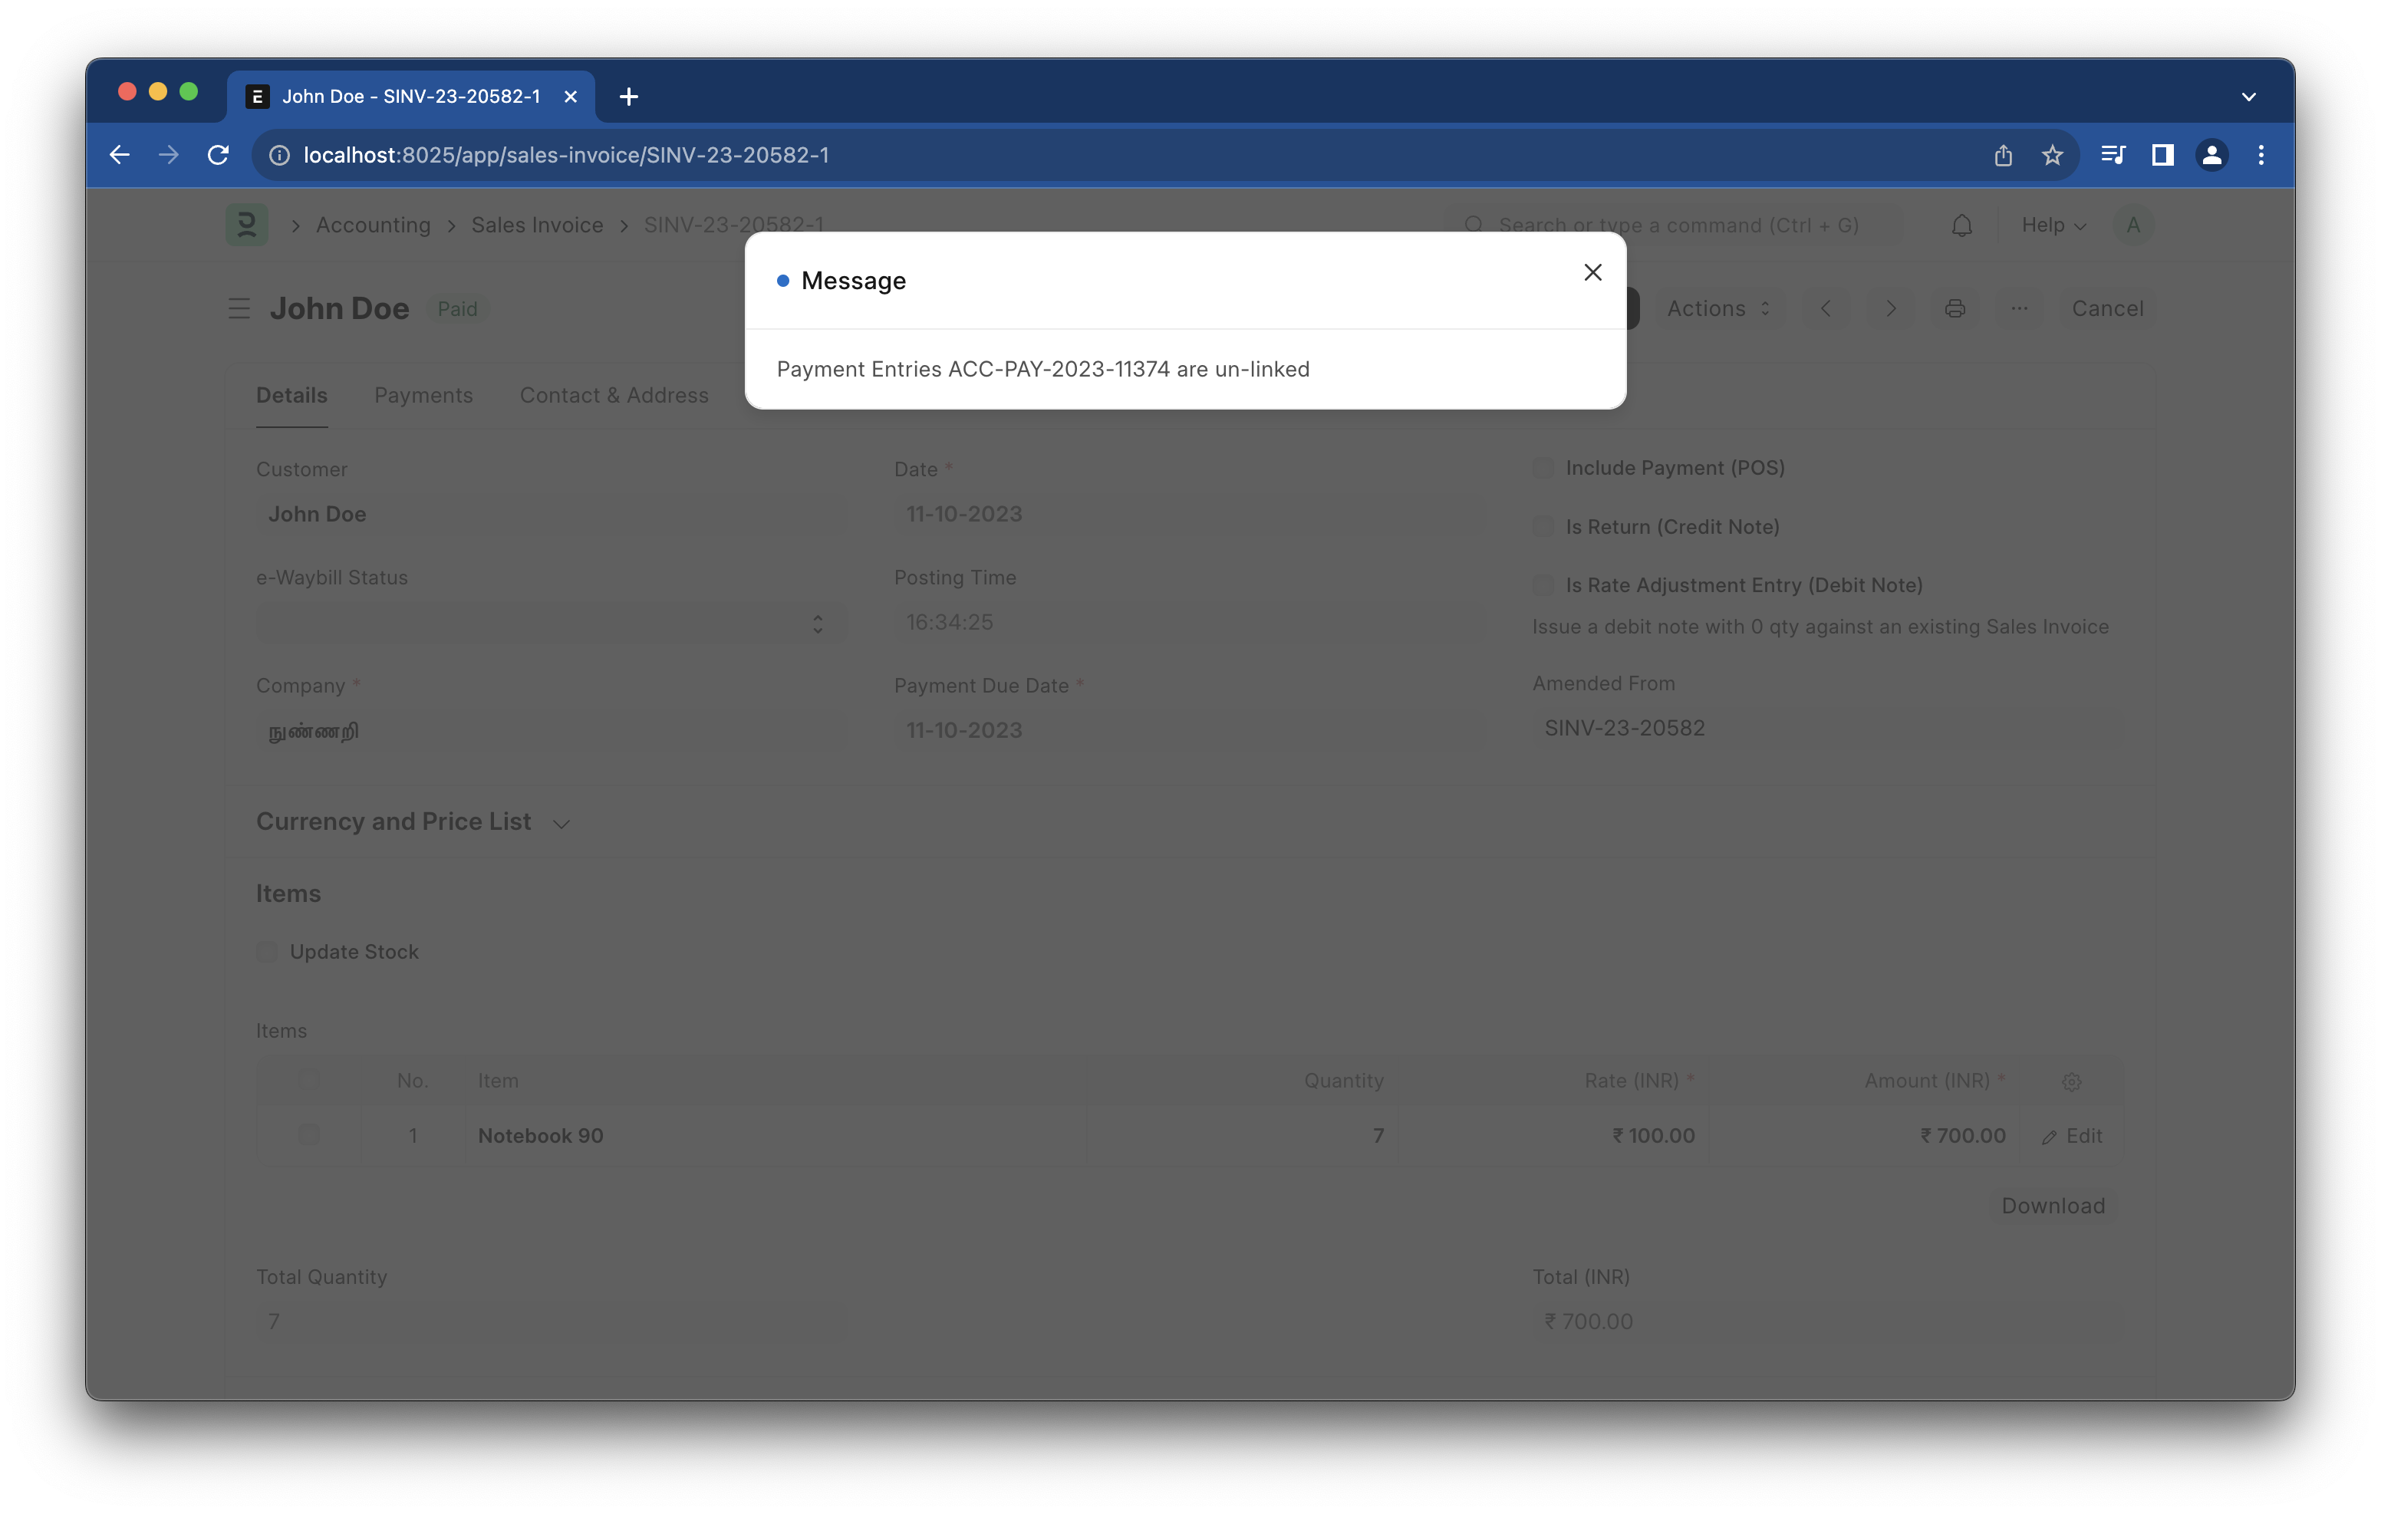Click the Download button
This screenshot has width=2381, height=1514.
pyautogui.click(x=2052, y=1206)
